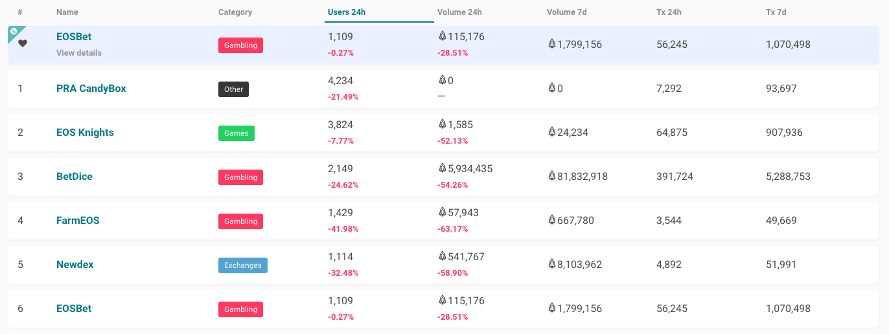Click the green corner ribbon badge icon
This screenshot has height=334, width=889.
click(14, 31)
